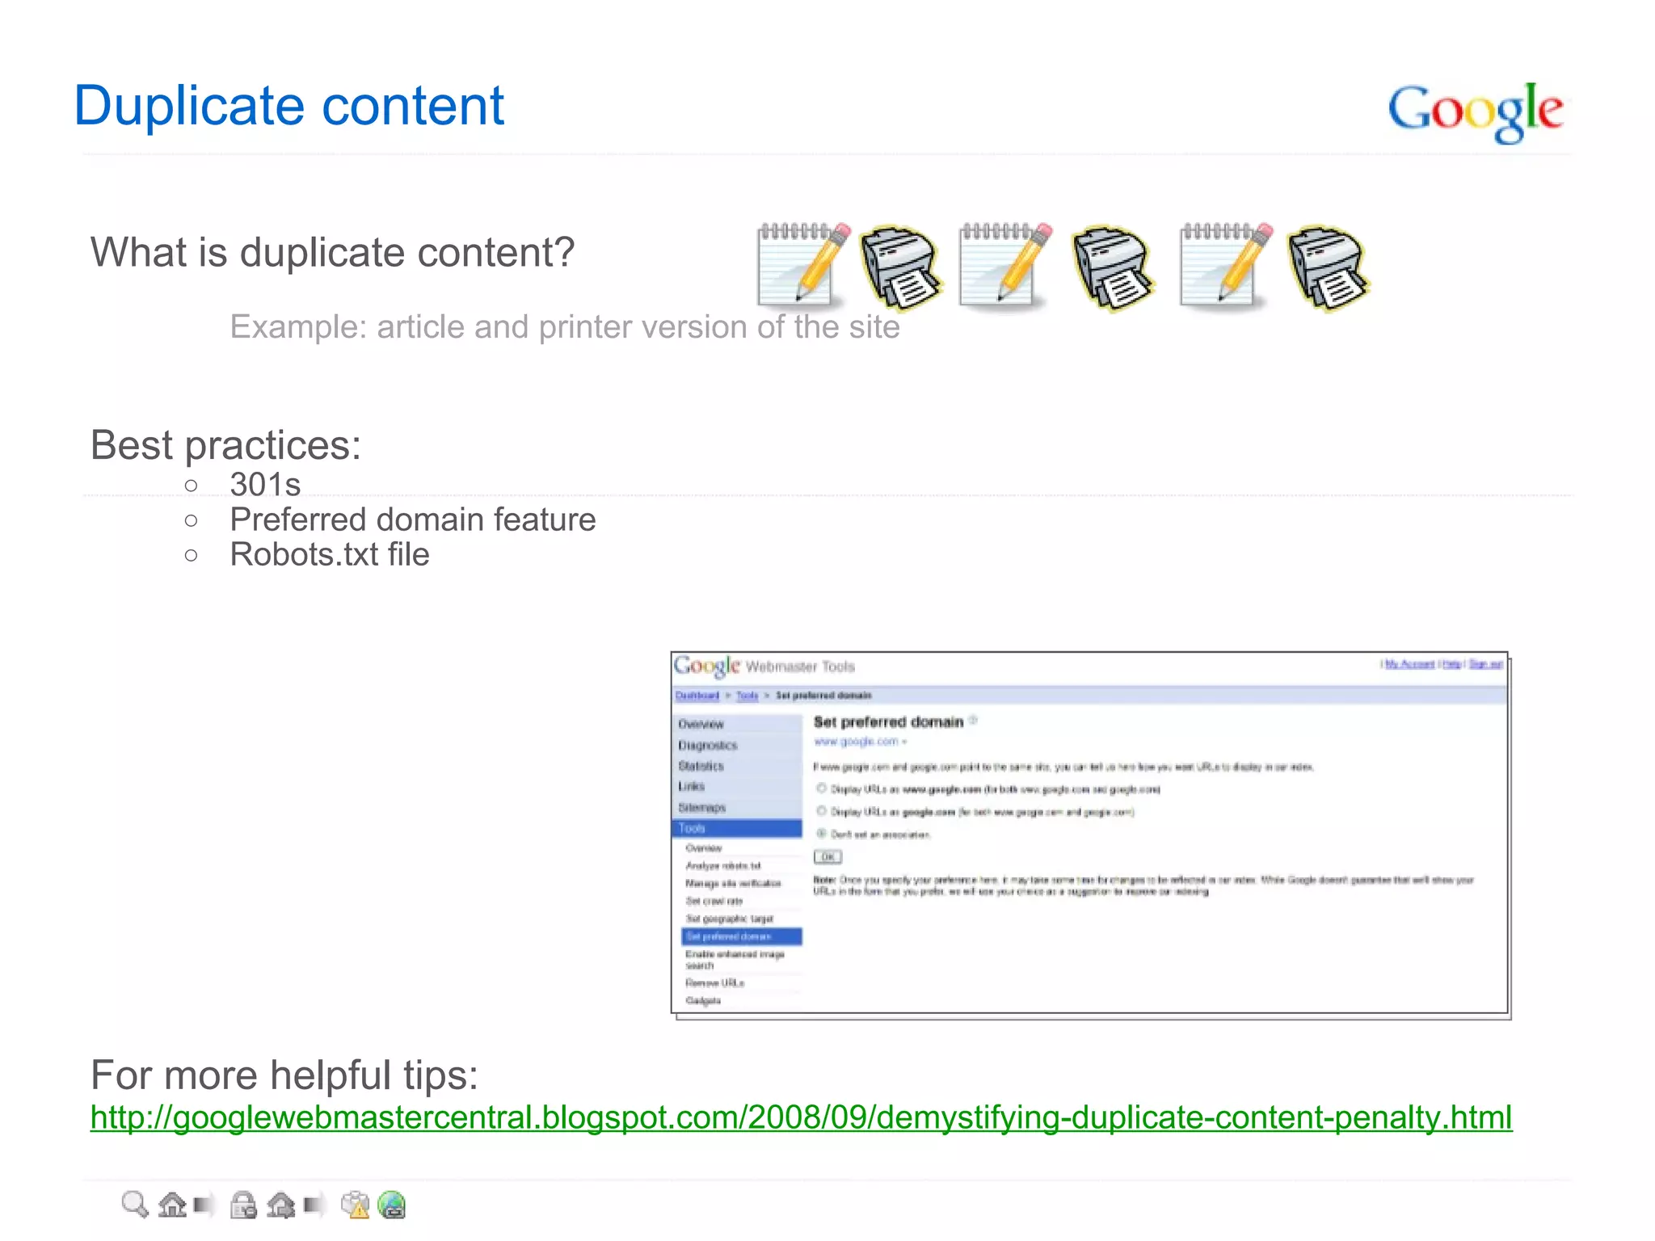This screenshot has height=1241, width=1655.
Task: Click help icon beside Set preferred domain heading
Action: pos(973,720)
